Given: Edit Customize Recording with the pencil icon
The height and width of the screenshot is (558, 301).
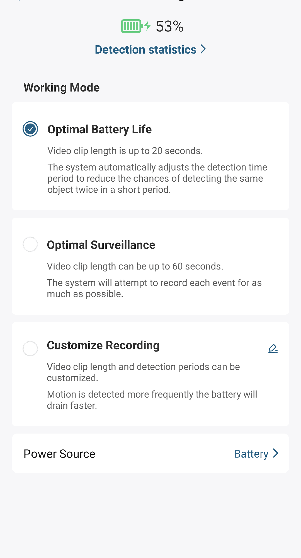Looking at the screenshot, I should point(273,348).
